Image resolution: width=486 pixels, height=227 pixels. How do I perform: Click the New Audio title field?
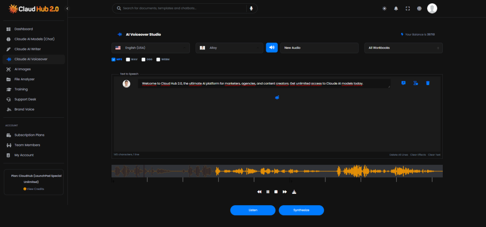click(319, 48)
